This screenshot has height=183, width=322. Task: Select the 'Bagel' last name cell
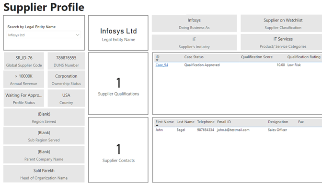(x=181, y=130)
